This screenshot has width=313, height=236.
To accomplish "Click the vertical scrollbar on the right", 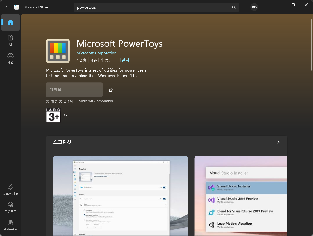I will click(311, 45).
